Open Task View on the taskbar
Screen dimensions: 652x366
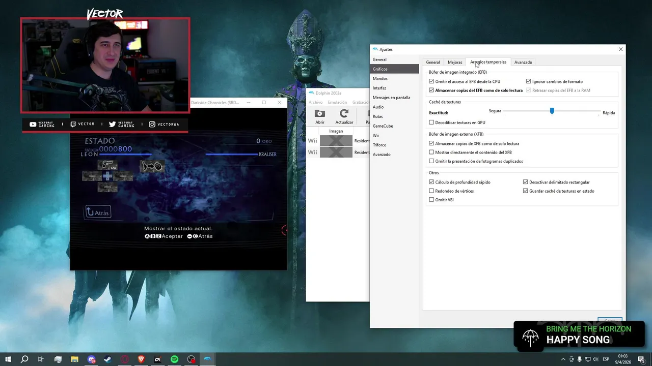tap(41, 359)
